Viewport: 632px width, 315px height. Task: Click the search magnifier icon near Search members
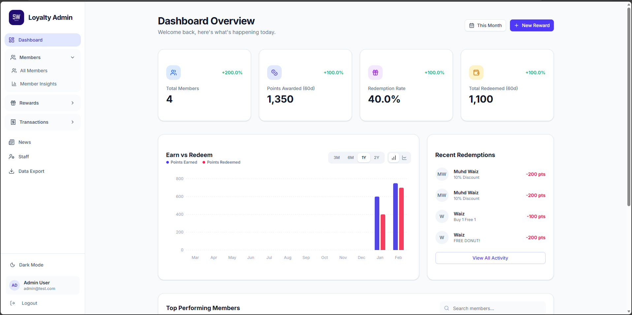(x=447, y=308)
